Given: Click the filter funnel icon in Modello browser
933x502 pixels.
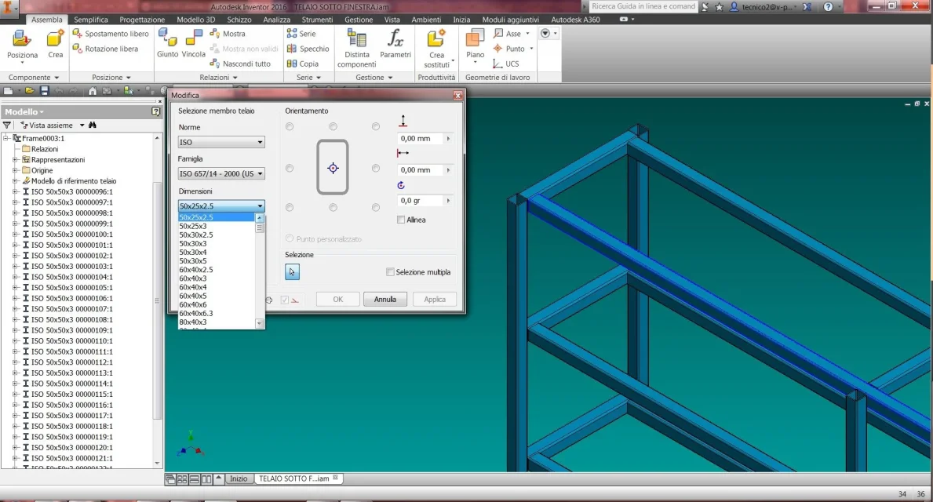Looking at the screenshot, I should point(6,125).
